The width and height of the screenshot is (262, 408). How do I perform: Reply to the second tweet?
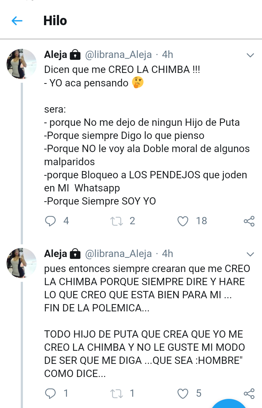coord(51,393)
